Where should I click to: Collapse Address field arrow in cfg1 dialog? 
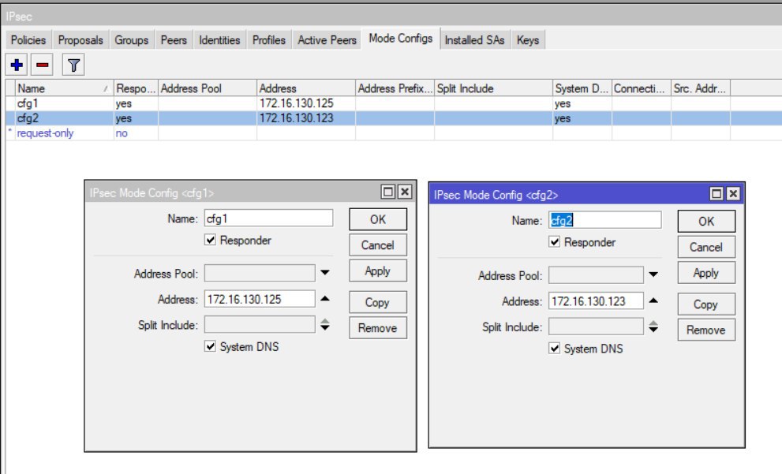pos(325,299)
